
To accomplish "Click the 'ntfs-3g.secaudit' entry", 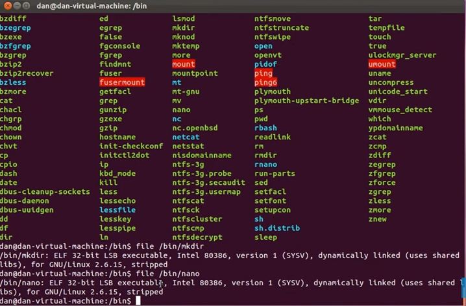I will (208, 183).
